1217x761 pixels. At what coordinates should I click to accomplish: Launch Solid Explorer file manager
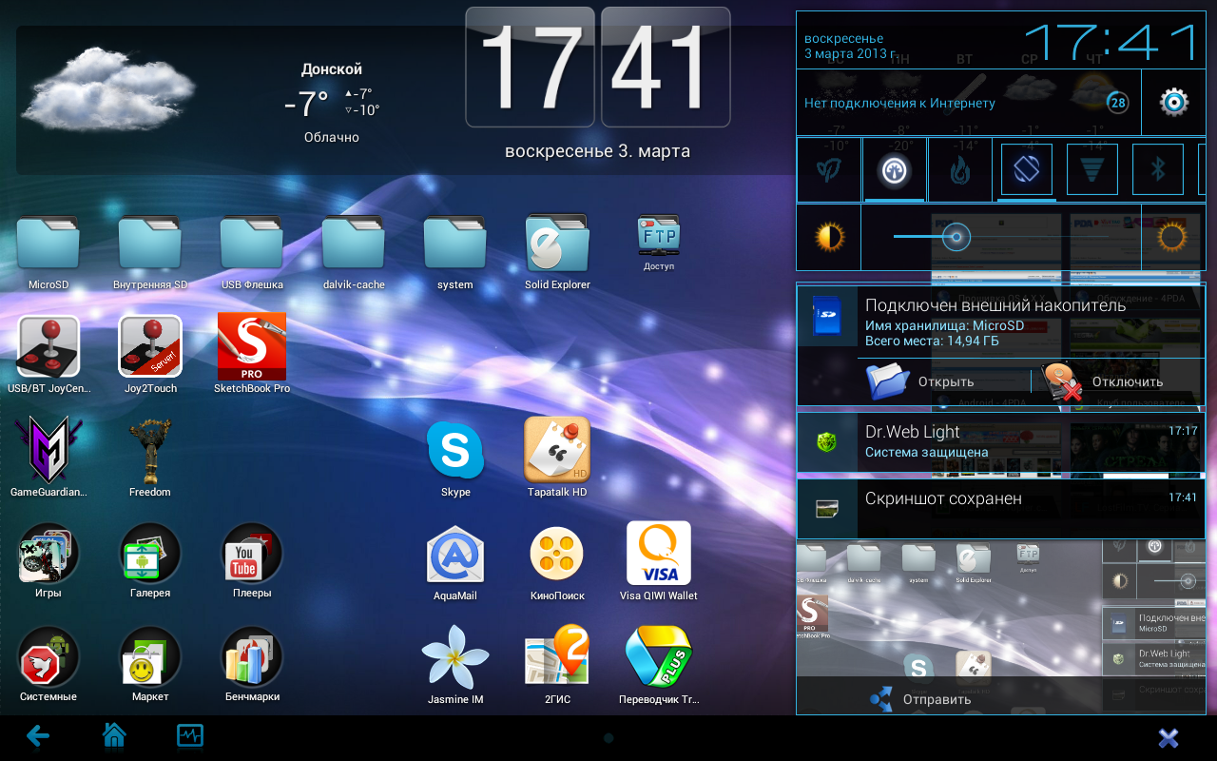(x=557, y=244)
